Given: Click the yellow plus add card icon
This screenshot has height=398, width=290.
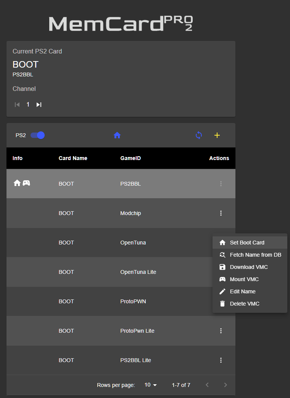Looking at the screenshot, I should [217, 135].
